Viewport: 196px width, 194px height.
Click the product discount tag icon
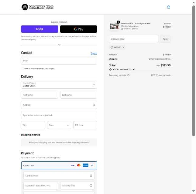tap(122, 29)
